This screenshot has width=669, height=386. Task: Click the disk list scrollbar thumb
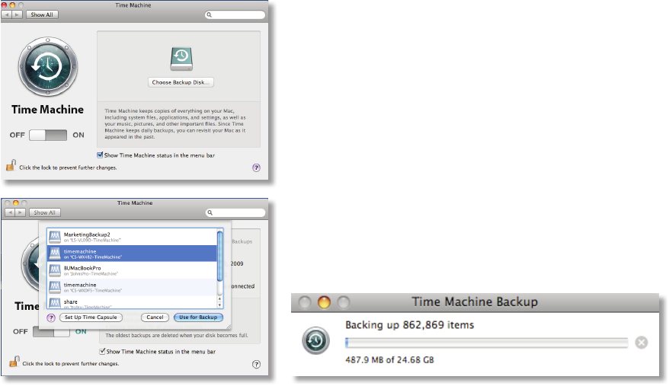pos(220,257)
